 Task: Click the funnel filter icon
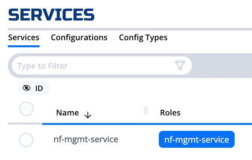click(180, 65)
